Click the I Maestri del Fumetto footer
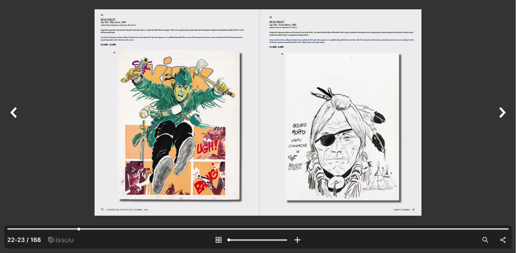Viewport: 516px width, 253px height. point(127,210)
